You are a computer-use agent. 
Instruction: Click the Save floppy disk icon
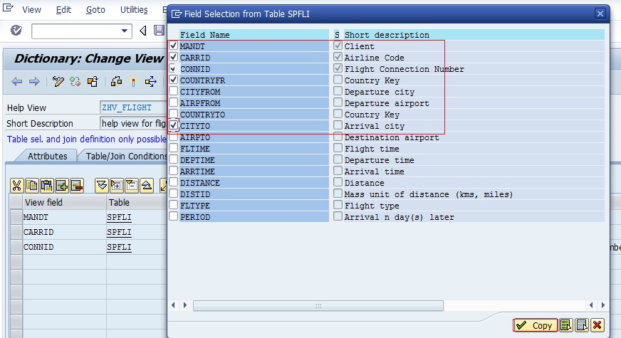(160, 31)
